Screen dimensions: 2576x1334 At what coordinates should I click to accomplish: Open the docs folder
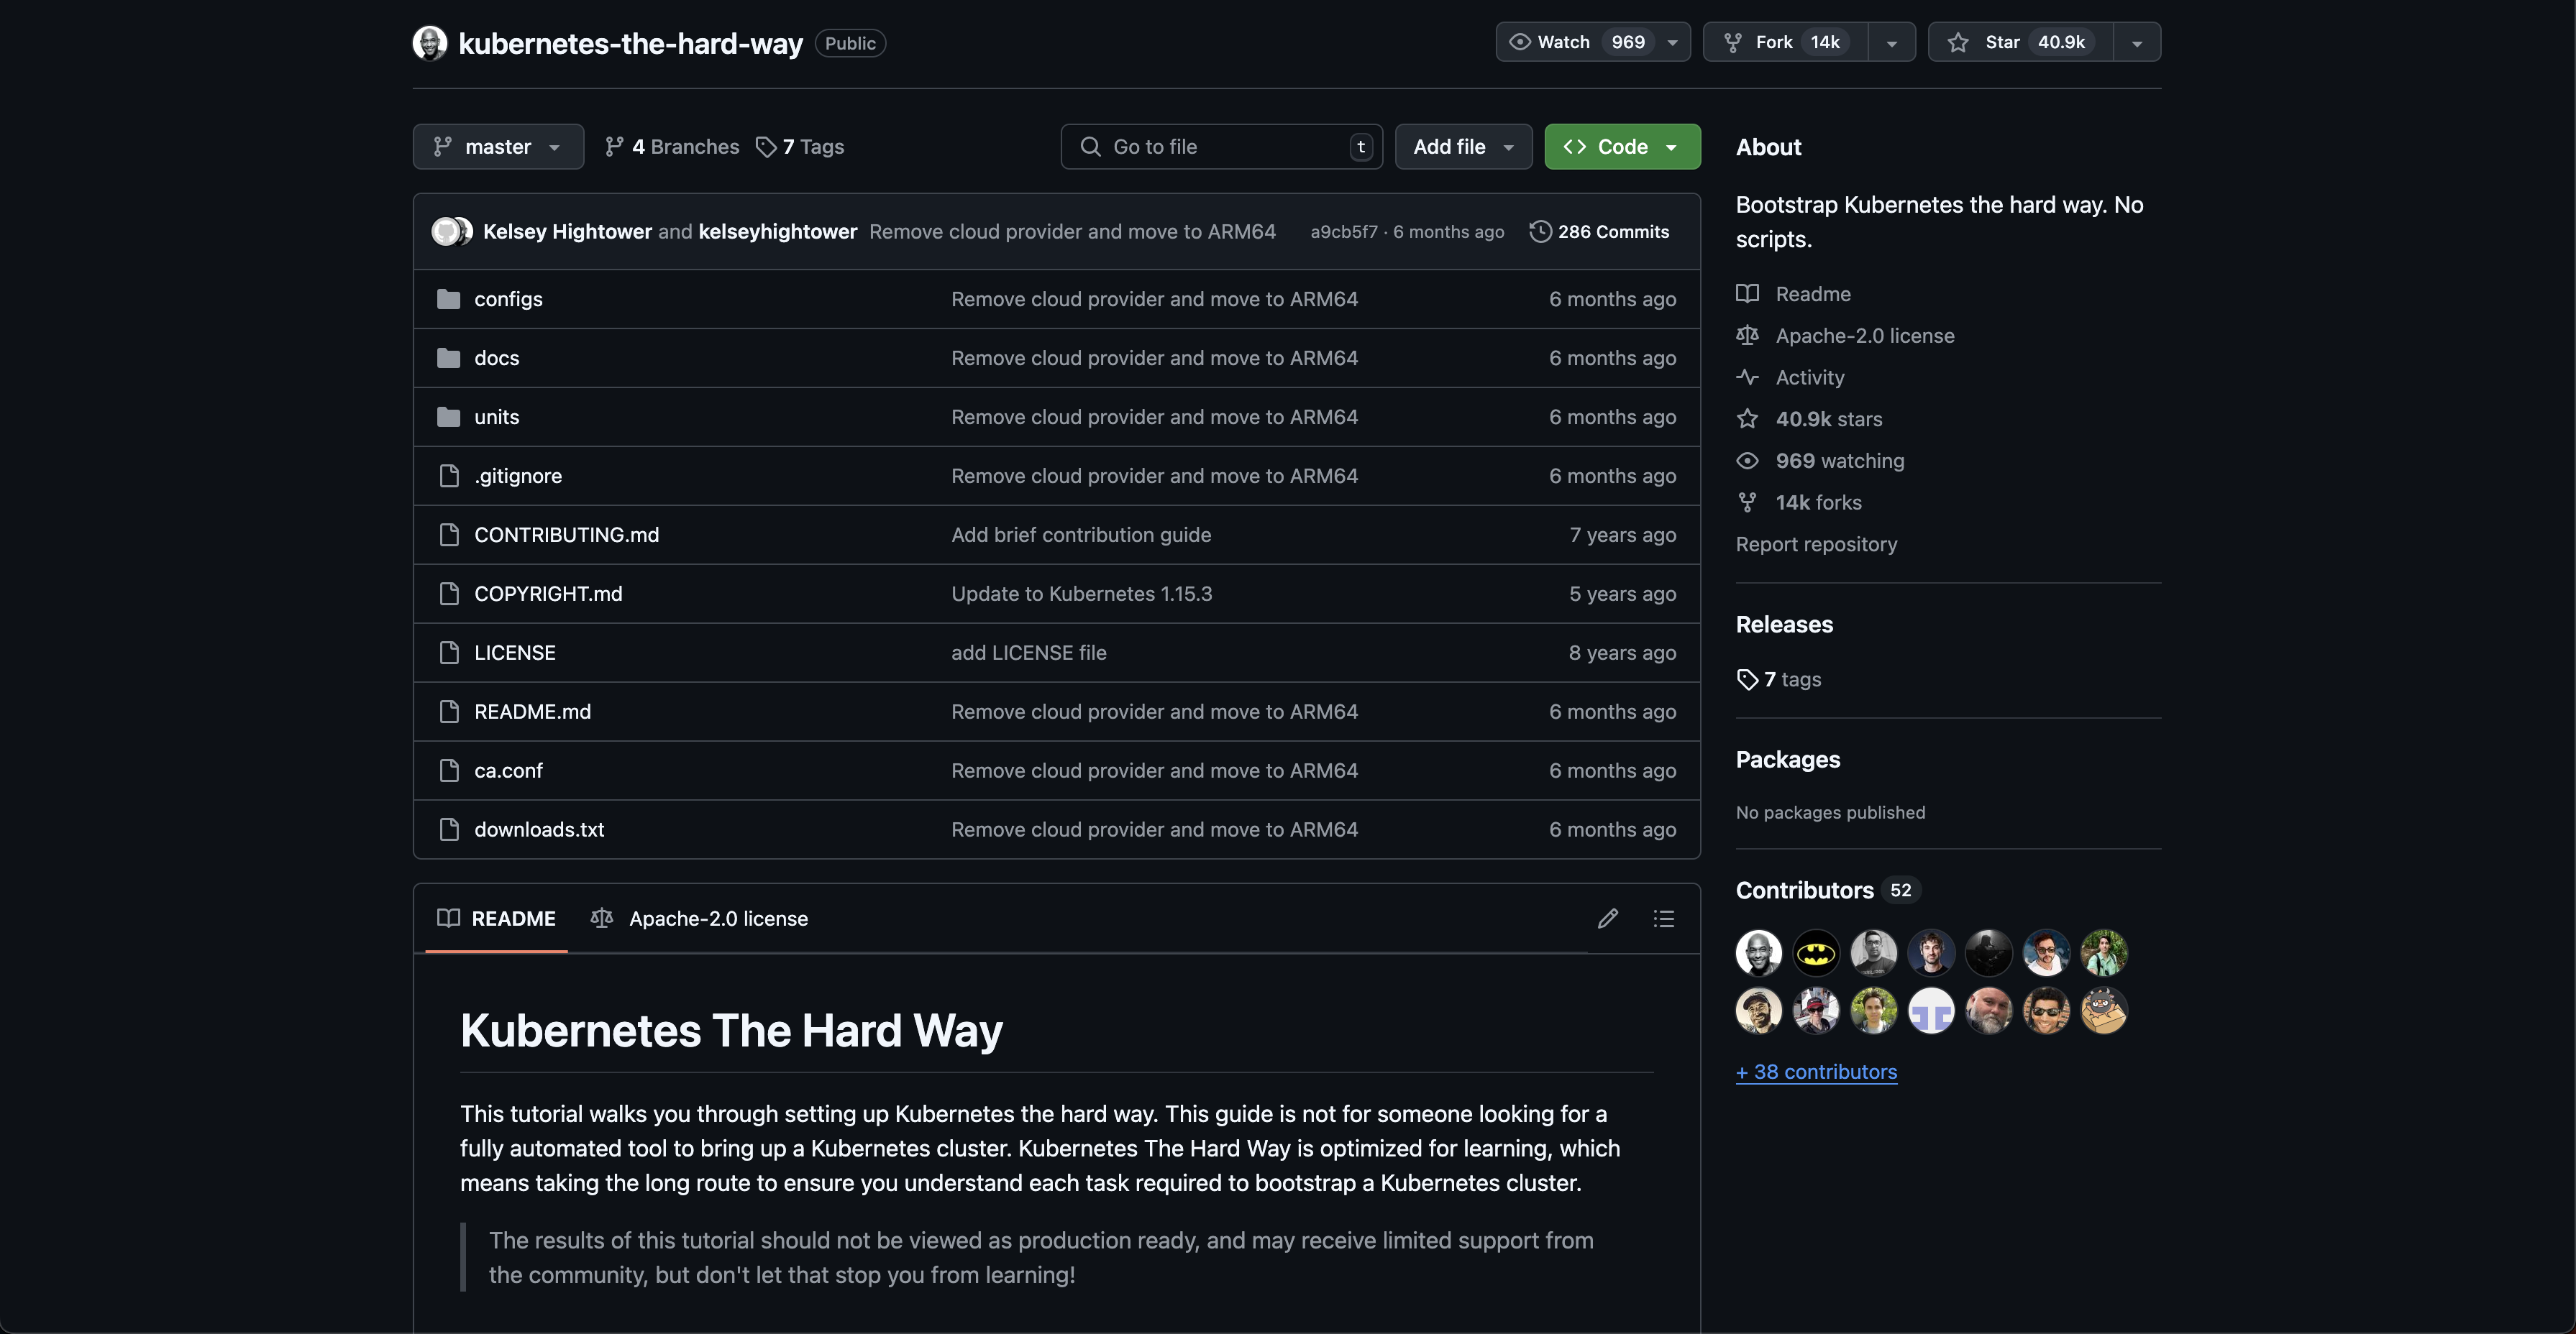coord(496,359)
